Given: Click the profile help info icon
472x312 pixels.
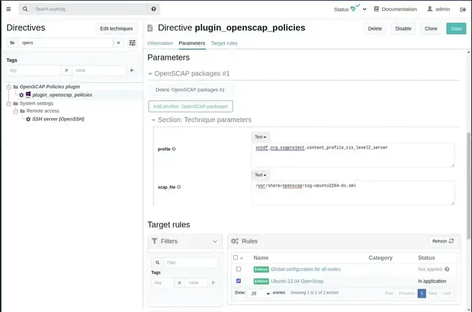Looking at the screenshot, I should [x=174, y=149].
